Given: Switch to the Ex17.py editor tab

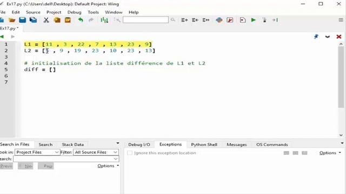Looking at the screenshot, I should (9, 29).
